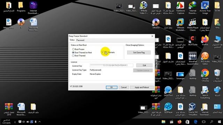The width and height of the screenshot is (223, 125).
Task: Open SADPTool desktop icon
Action: 168,91
